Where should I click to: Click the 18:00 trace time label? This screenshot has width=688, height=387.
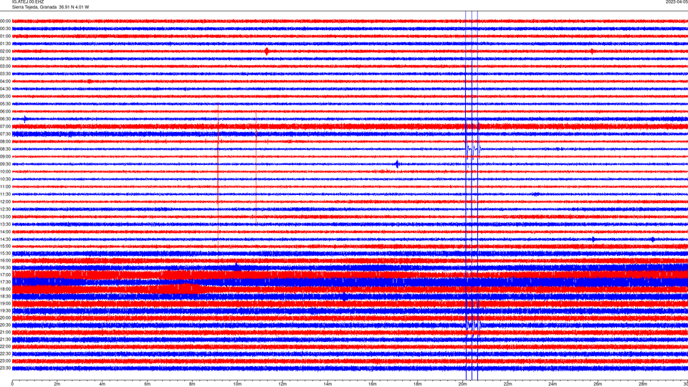coord(5,289)
